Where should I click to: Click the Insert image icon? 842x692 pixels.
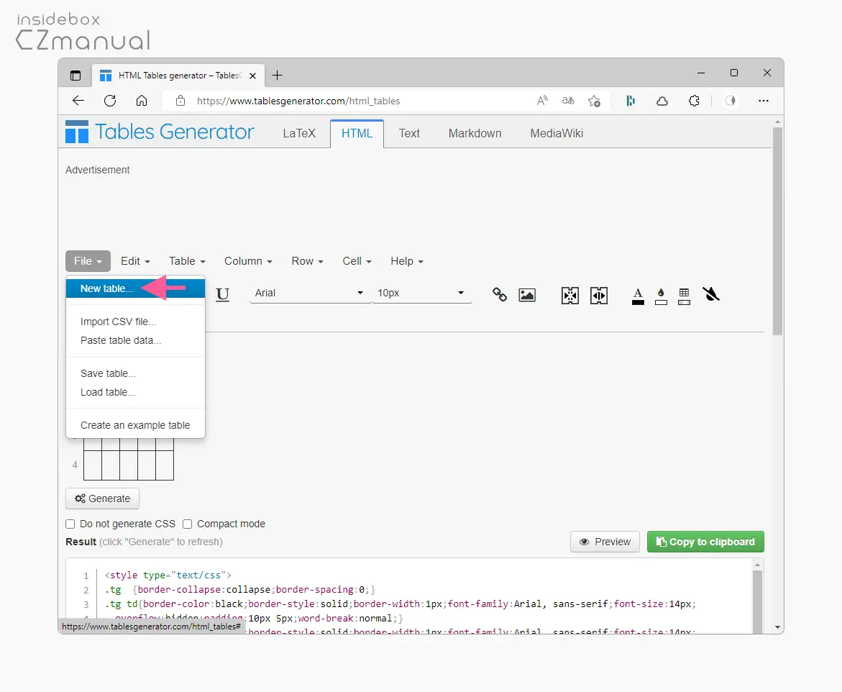(x=527, y=295)
